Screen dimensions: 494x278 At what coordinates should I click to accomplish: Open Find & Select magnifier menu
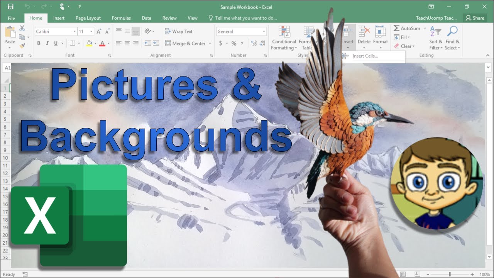452,38
